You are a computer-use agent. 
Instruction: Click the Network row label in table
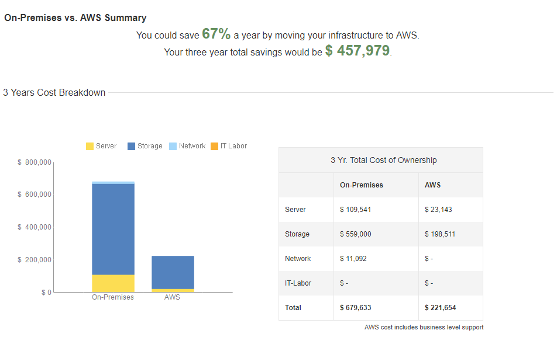click(298, 259)
